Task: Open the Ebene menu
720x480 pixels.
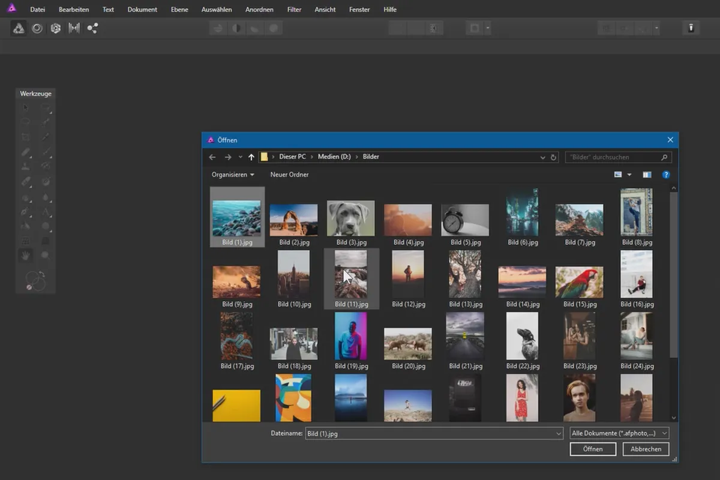Action: tap(179, 10)
